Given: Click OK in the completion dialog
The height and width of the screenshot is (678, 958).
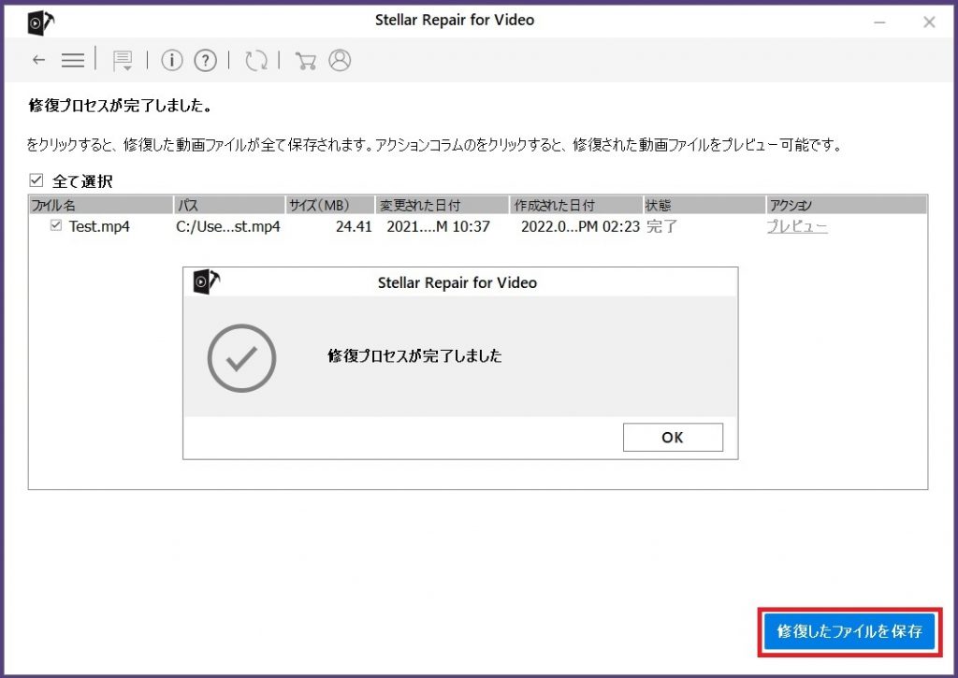Looking at the screenshot, I should pos(673,438).
